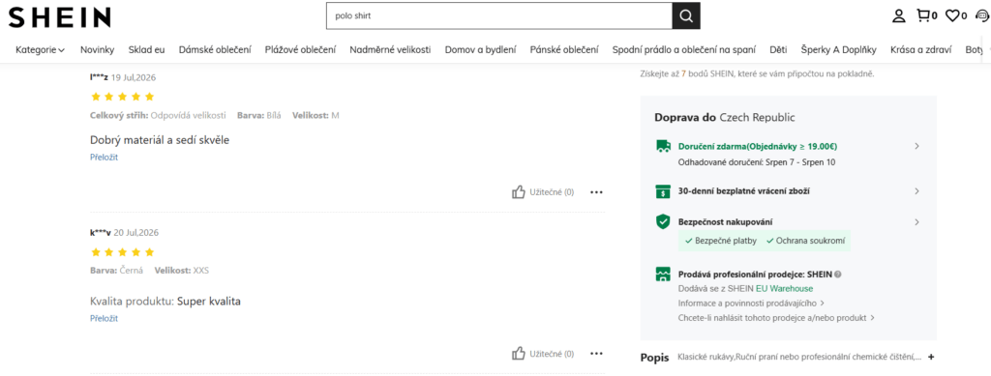Open Dámské oblečení menu item
Image resolution: width=991 pixels, height=376 pixels.
click(x=215, y=50)
